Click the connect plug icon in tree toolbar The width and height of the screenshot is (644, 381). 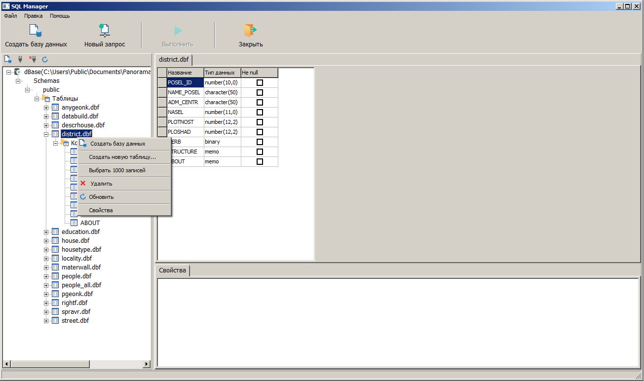20,59
